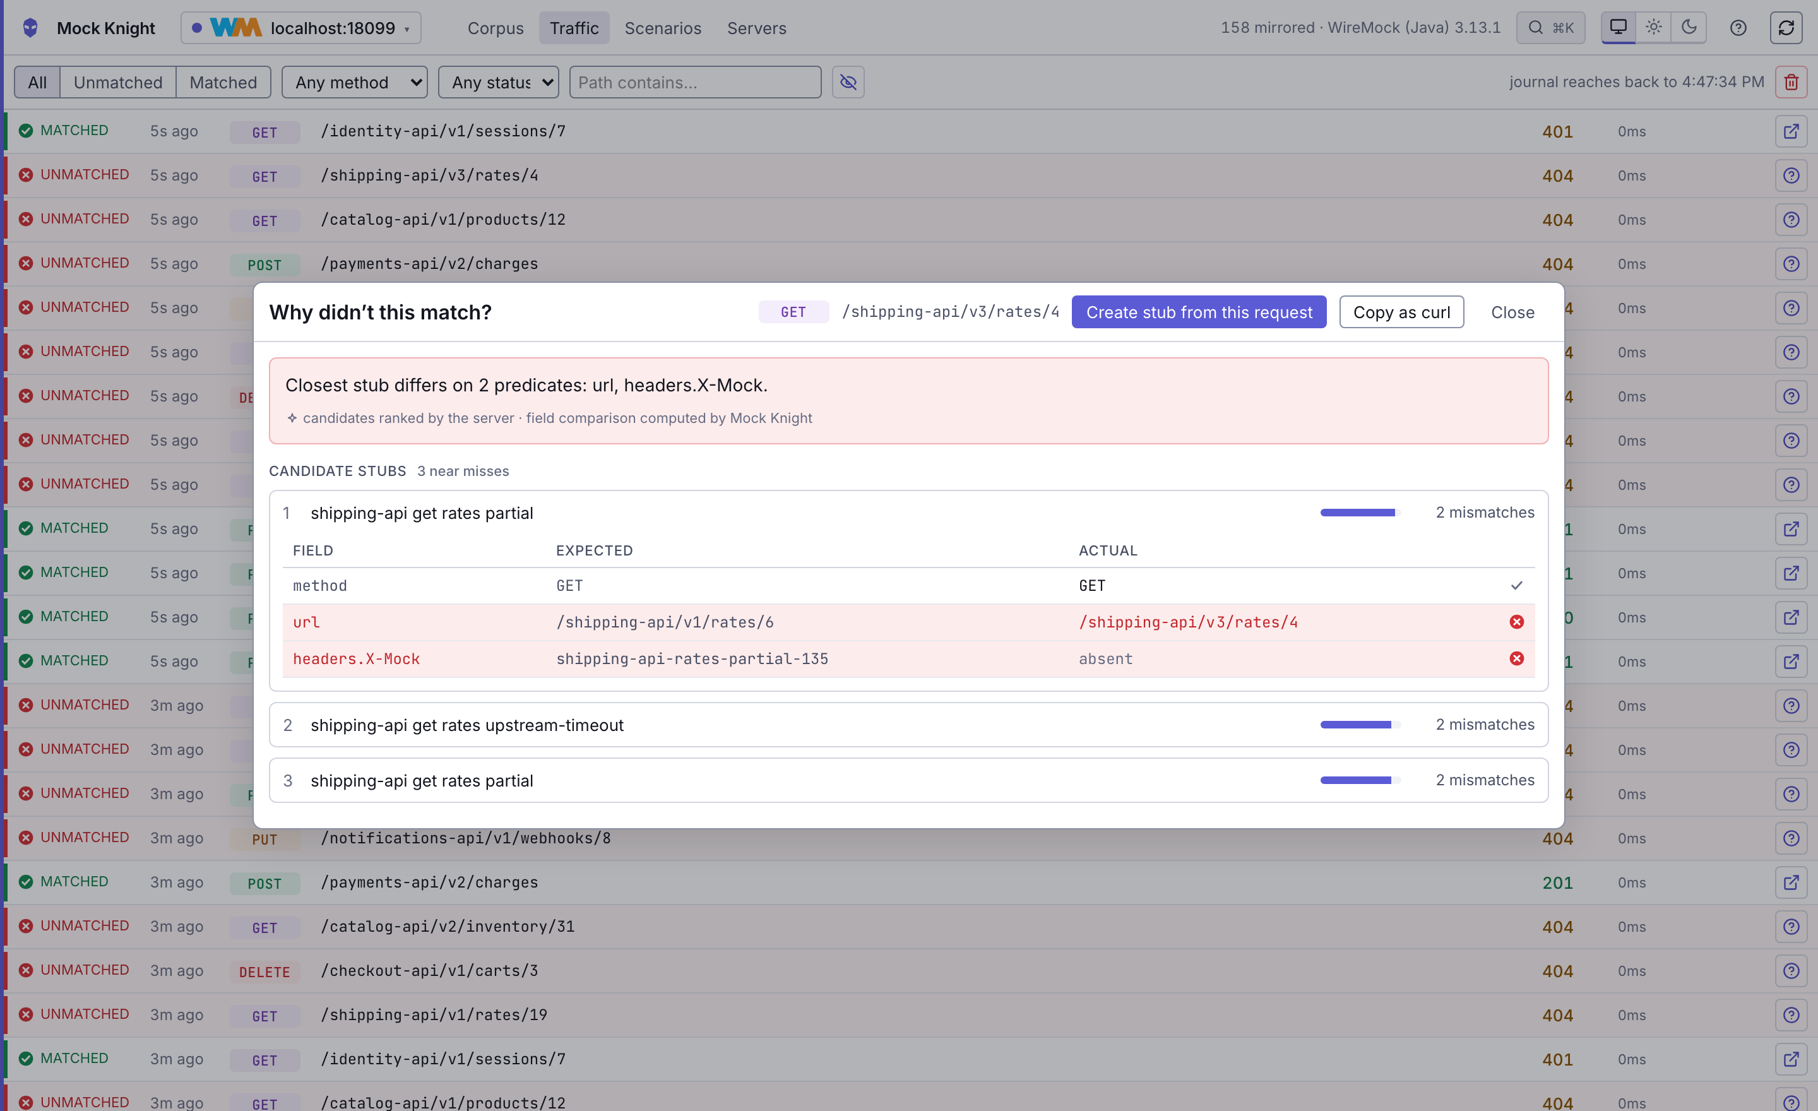
Task: Click the green MATCHED icon on top row
Action: pyautogui.click(x=26, y=131)
